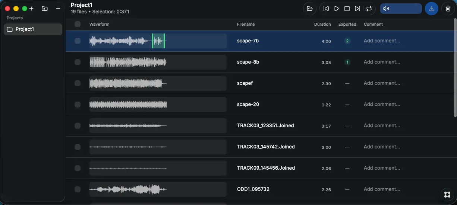Screen dimensions: 457x205
Task: Click the import project icon in sidebar
Action: 45,9
